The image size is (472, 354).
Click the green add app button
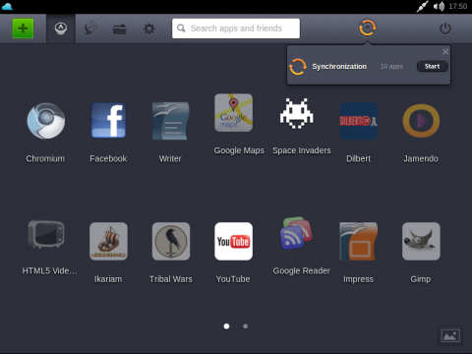23,29
